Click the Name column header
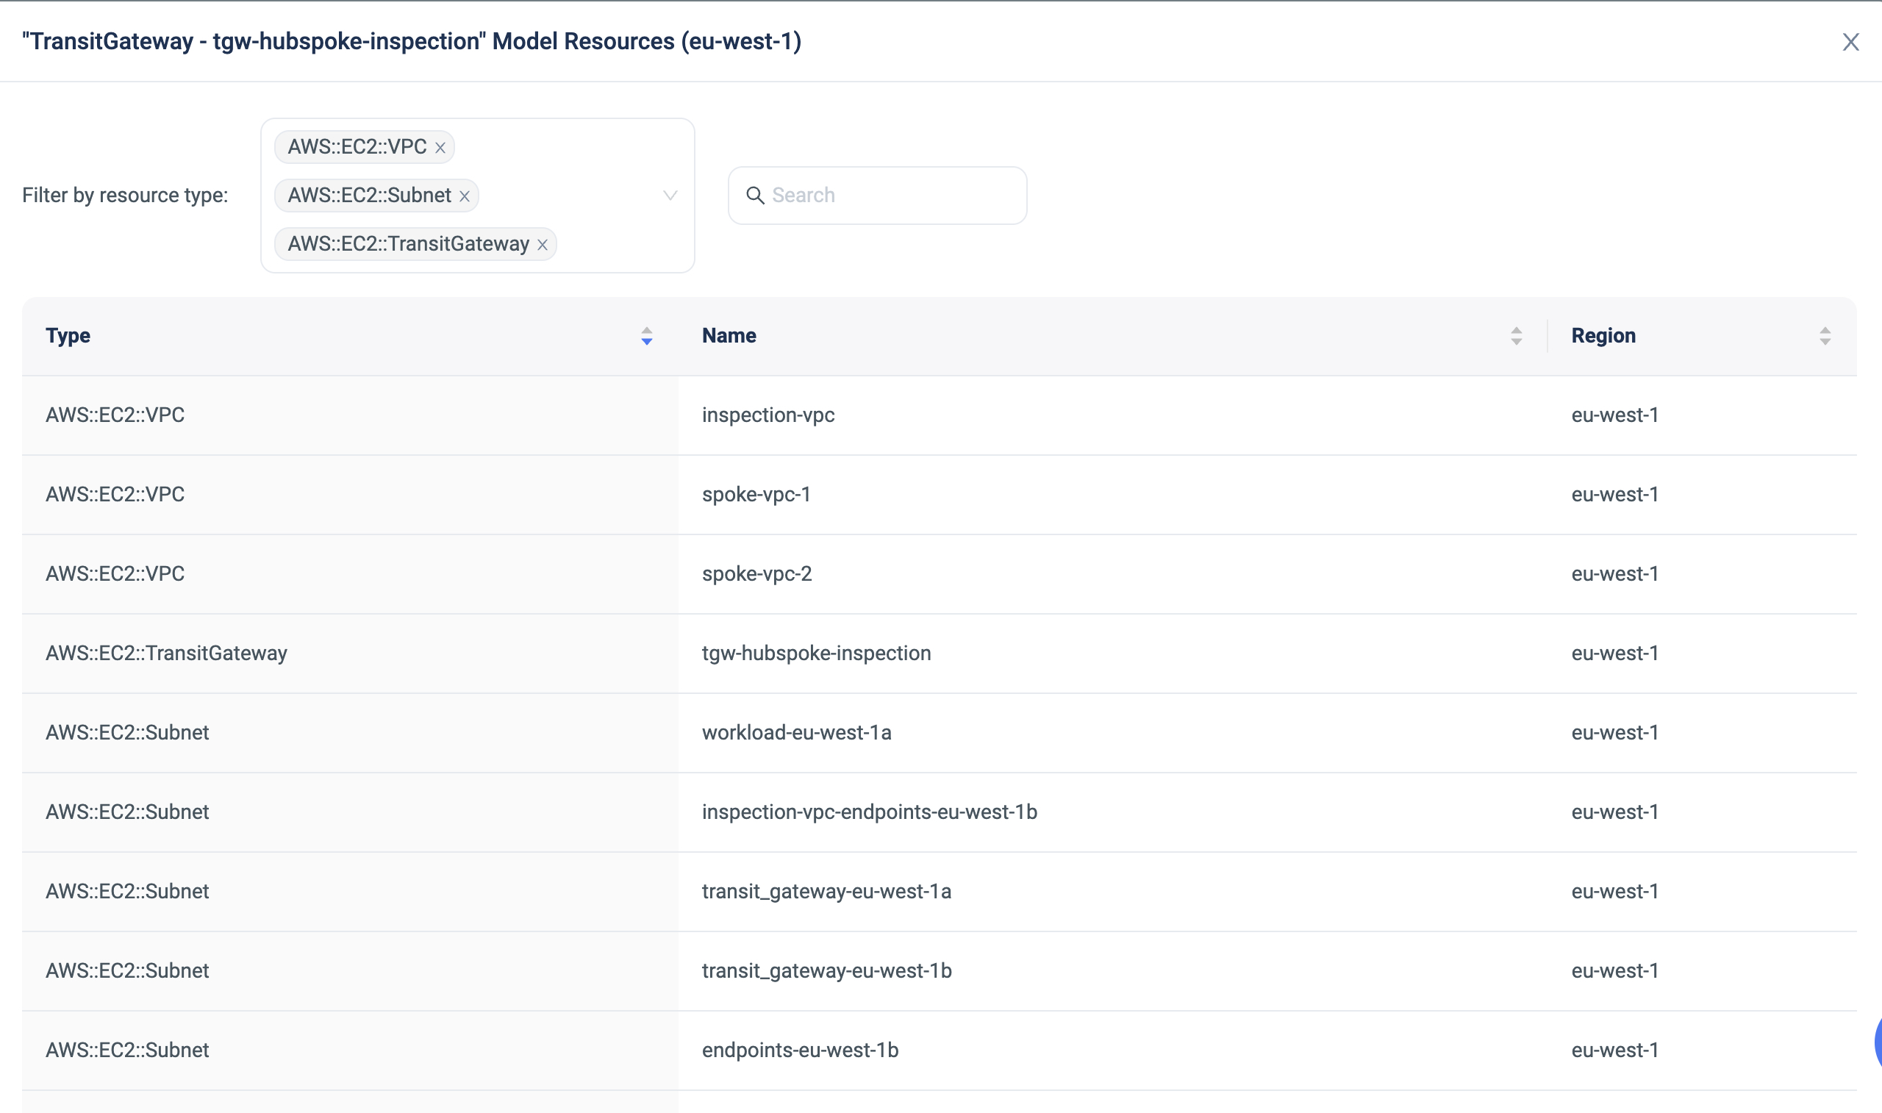This screenshot has width=1882, height=1113. click(729, 336)
